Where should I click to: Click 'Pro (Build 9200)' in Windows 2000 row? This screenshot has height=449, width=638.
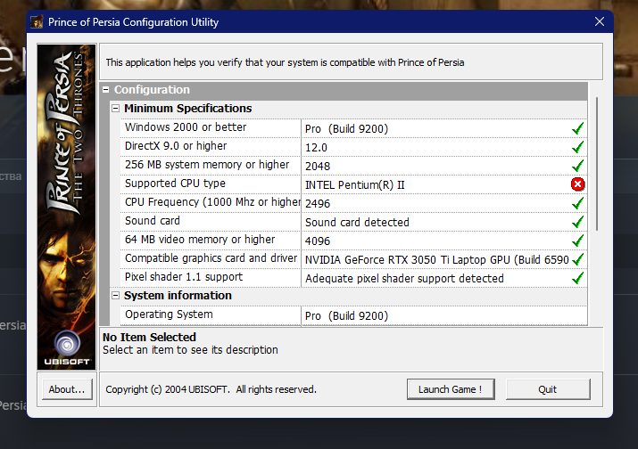[347, 129]
